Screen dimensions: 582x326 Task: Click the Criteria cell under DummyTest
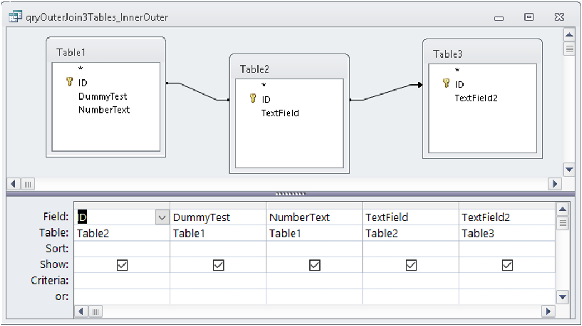[218, 281]
